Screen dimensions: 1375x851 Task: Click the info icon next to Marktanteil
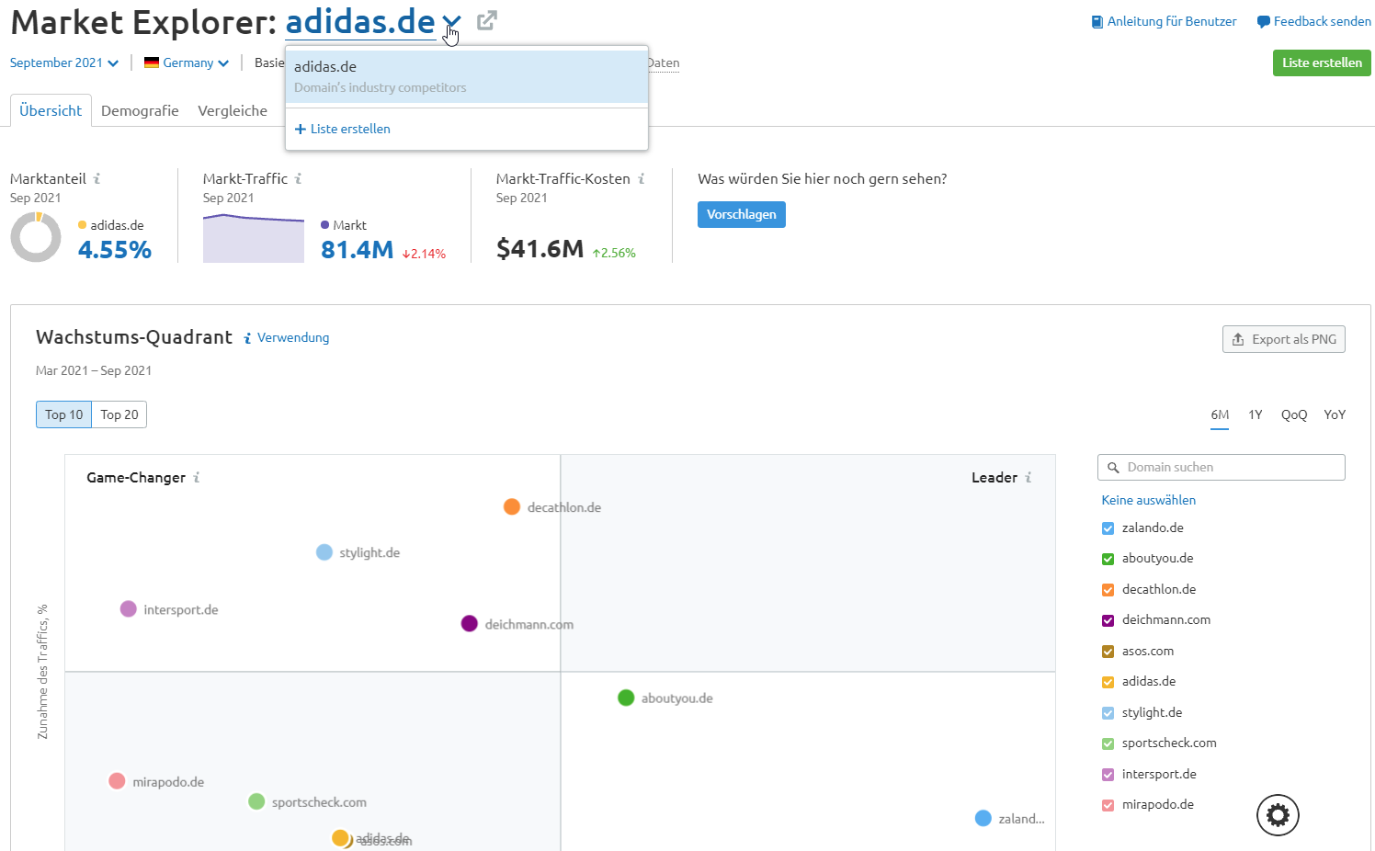(x=96, y=178)
